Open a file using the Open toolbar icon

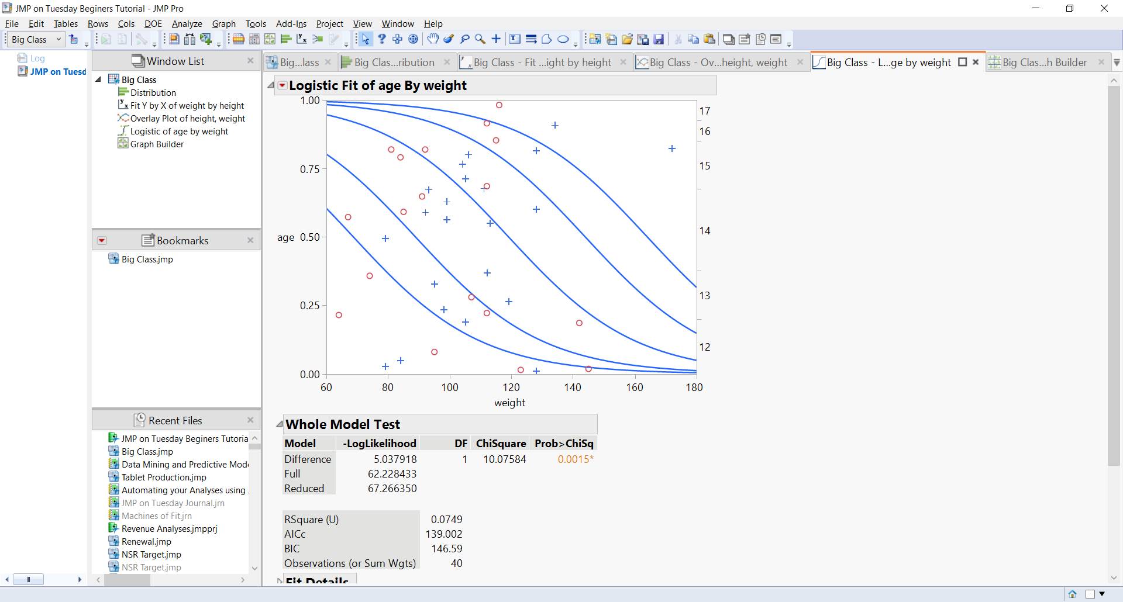(x=627, y=39)
